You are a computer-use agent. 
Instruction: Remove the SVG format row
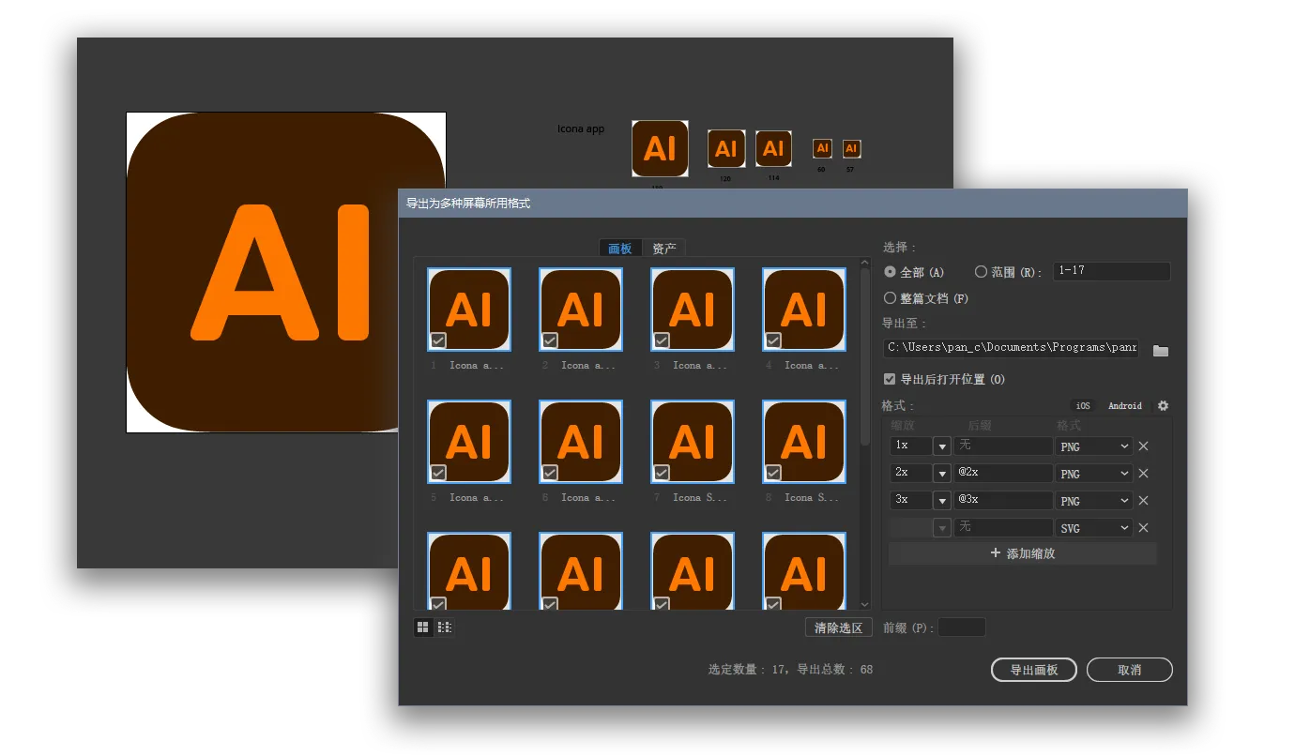(1143, 527)
